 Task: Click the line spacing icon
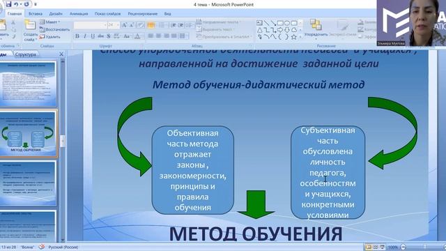189,25
